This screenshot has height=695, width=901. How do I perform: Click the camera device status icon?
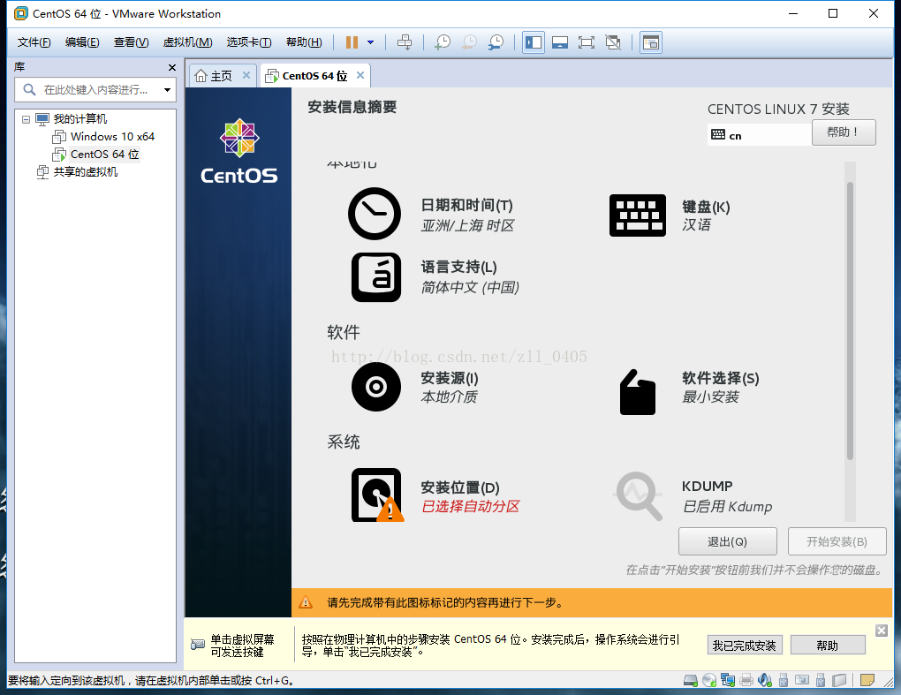pos(801,680)
